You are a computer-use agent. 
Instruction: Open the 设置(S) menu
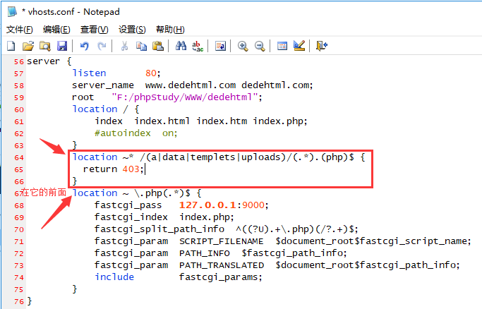[132, 29]
